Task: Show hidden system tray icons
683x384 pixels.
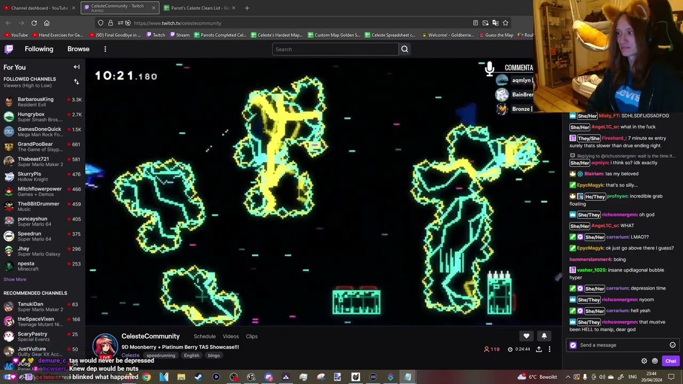Action: point(568,377)
